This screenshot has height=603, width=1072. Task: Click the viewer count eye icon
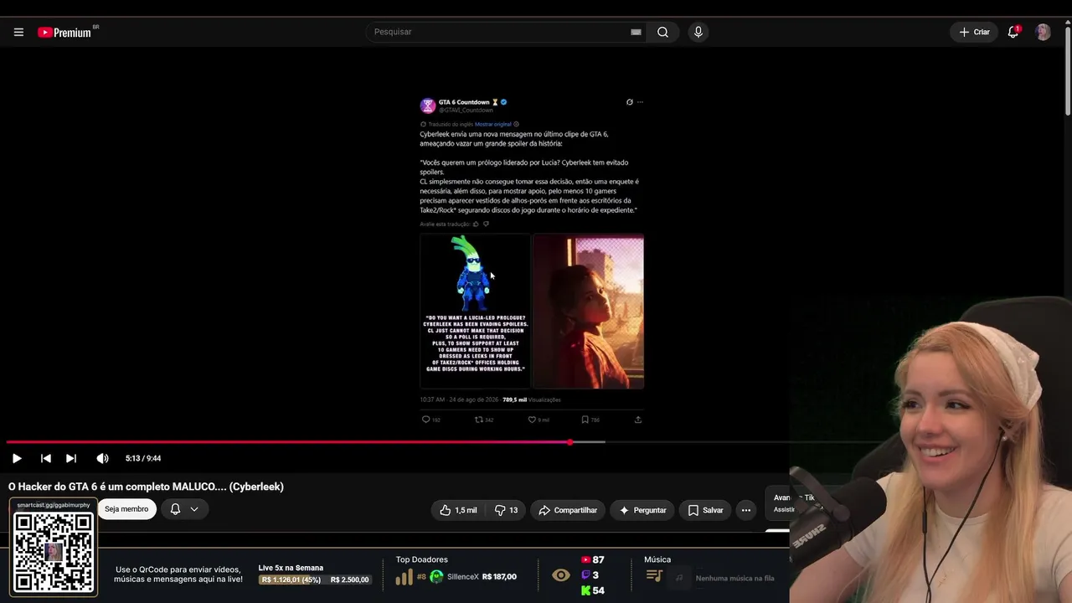[x=561, y=575]
